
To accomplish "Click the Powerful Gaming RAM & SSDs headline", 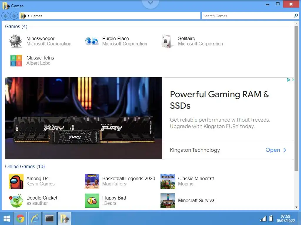I will pos(219,100).
